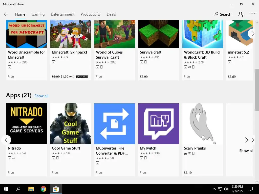This screenshot has width=259, height=194.
Task: Open the Windows Start menu
Action: pos(6,189)
